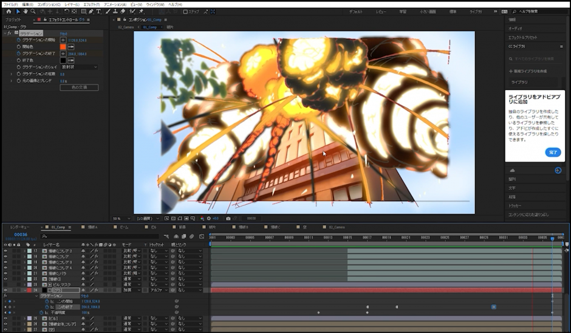
Task: Expand layer 17 properties arrow
Action: coord(25,251)
